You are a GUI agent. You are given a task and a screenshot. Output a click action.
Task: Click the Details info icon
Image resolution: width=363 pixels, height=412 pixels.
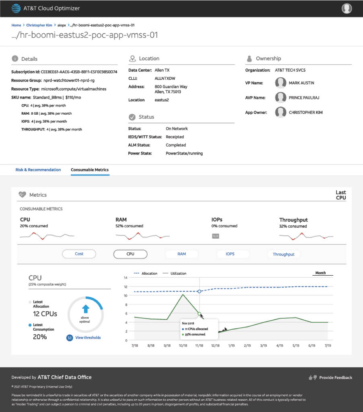point(15,59)
